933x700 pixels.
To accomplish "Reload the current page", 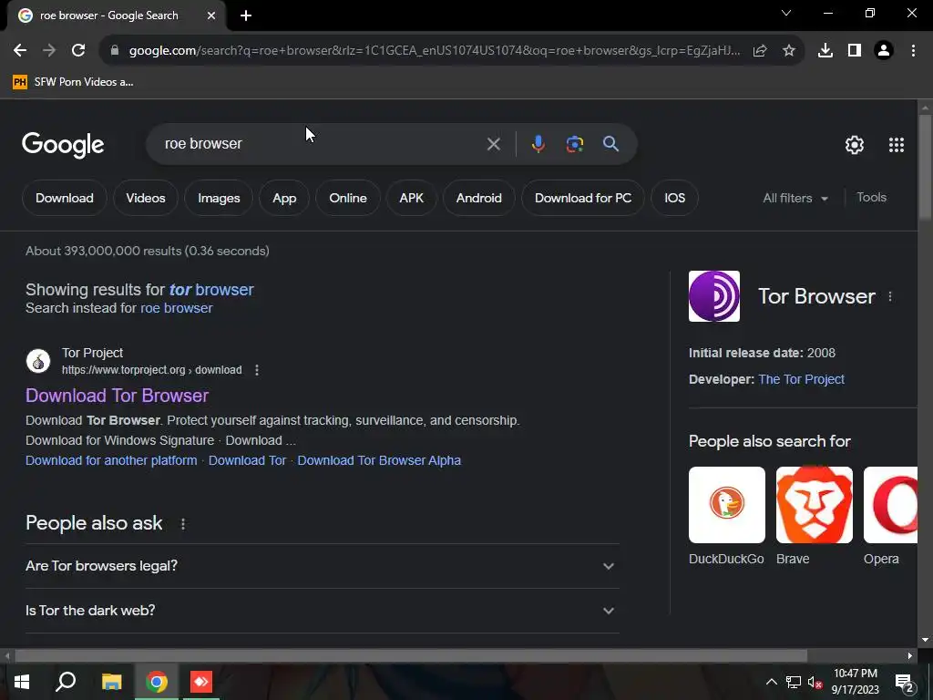I will (x=78, y=51).
